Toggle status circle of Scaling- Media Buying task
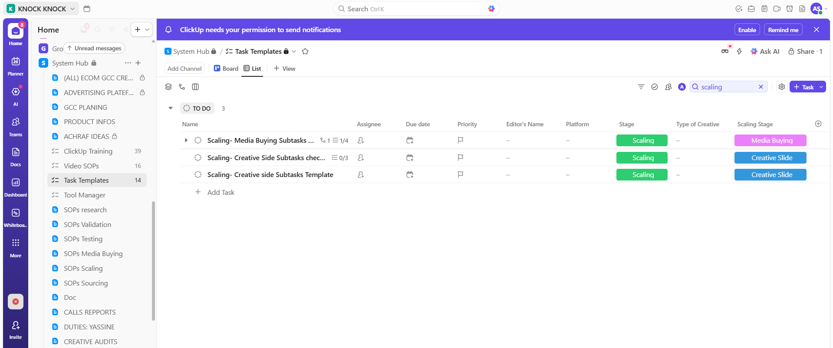 click(x=198, y=140)
